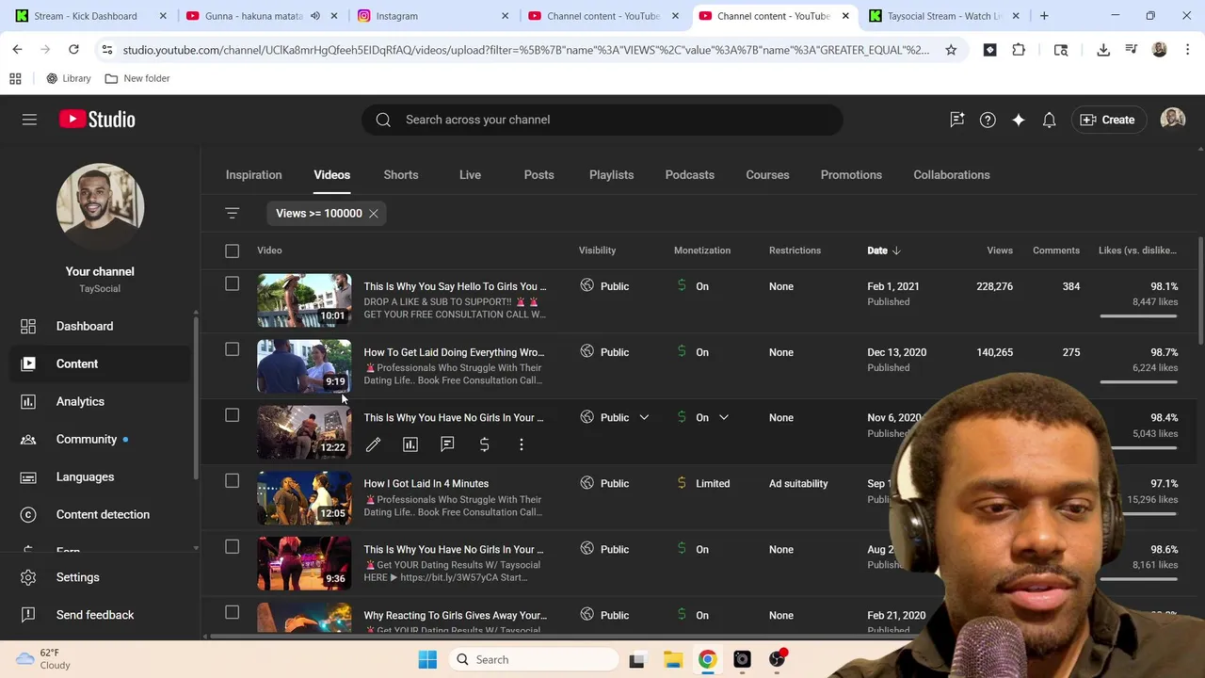1205x678 pixels.
Task: Click 'Limited' monetization status
Action: point(713,483)
